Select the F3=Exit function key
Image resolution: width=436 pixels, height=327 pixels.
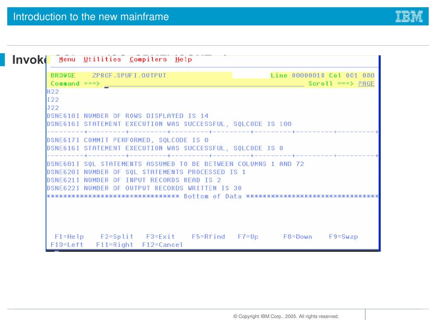[161, 237]
